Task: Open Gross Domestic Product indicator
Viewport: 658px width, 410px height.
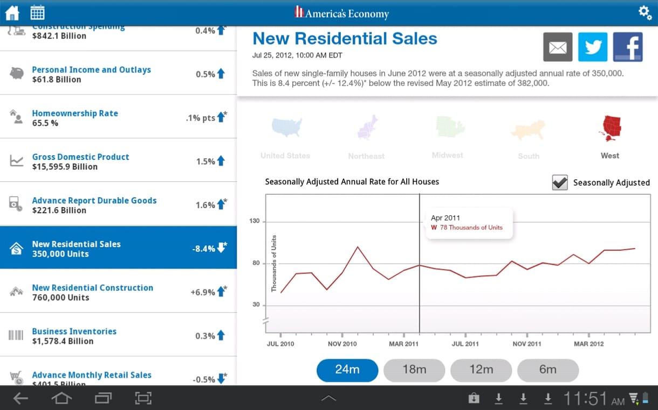Action: (118, 161)
